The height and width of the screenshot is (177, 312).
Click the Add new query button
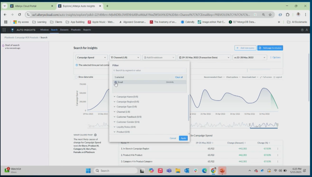pyautogui.click(x=245, y=48)
